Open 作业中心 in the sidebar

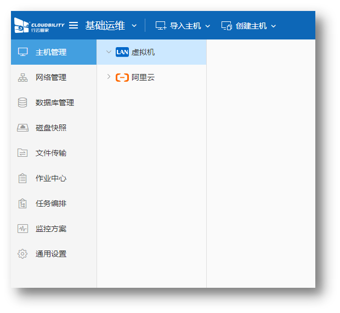tap(54, 178)
